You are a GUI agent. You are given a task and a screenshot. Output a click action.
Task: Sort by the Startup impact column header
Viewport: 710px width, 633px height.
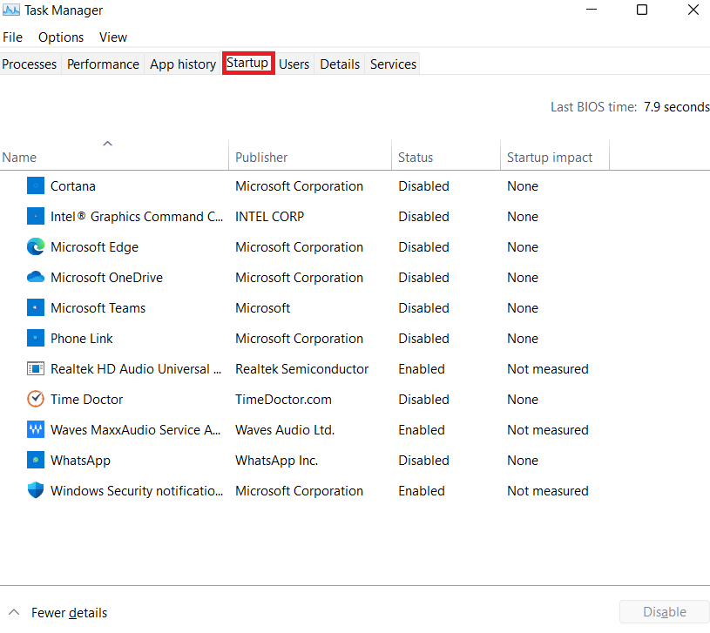(x=555, y=155)
